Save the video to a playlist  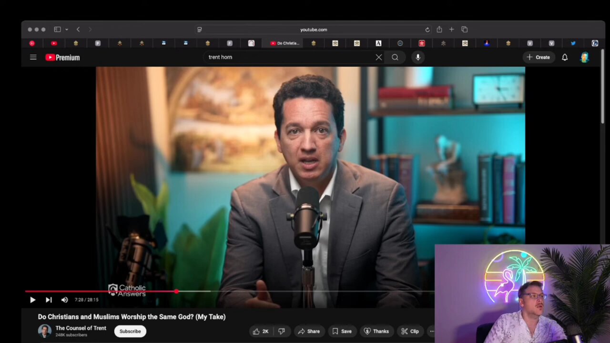click(342, 331)
